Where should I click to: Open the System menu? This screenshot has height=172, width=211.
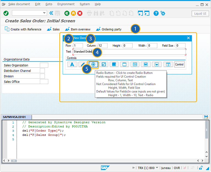tap(85, 4)
